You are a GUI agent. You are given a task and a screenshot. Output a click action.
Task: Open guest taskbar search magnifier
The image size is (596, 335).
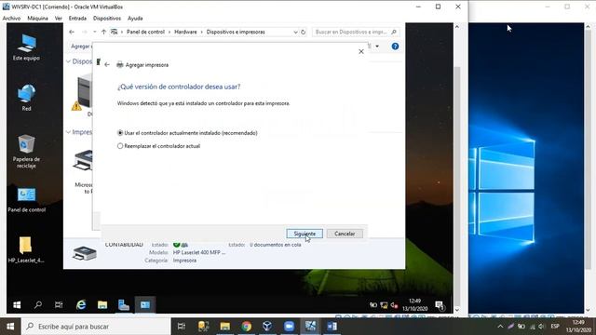[38, 305]
